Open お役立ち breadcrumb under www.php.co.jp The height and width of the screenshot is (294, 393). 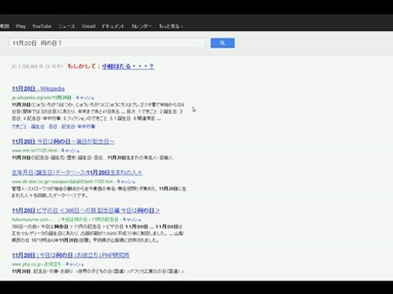(x=53, y=264)
